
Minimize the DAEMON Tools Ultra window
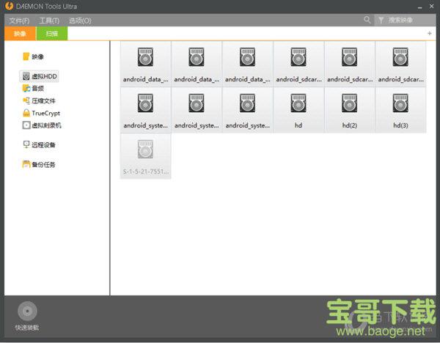pyautogui.click(x=419, y=7)
